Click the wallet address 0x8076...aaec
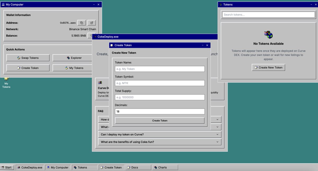Viewport: 318px width, 171px height. coord(68,23)
